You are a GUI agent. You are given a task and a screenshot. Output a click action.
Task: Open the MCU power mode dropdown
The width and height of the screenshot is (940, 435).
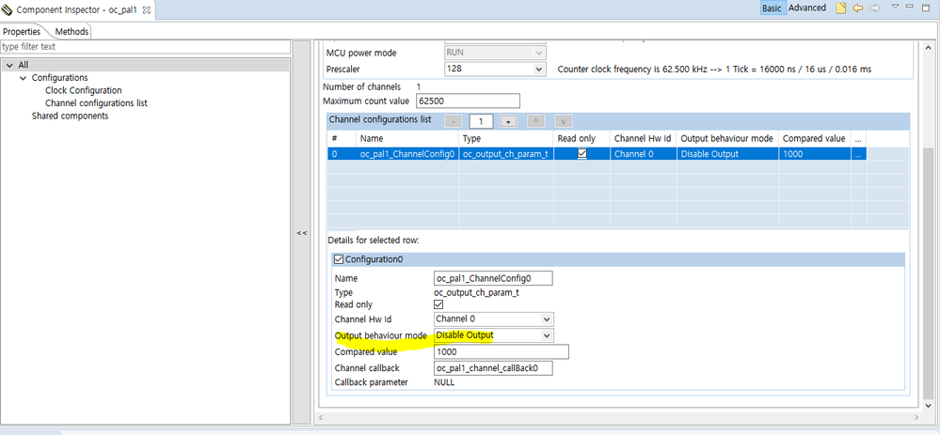tap(495, 53)
